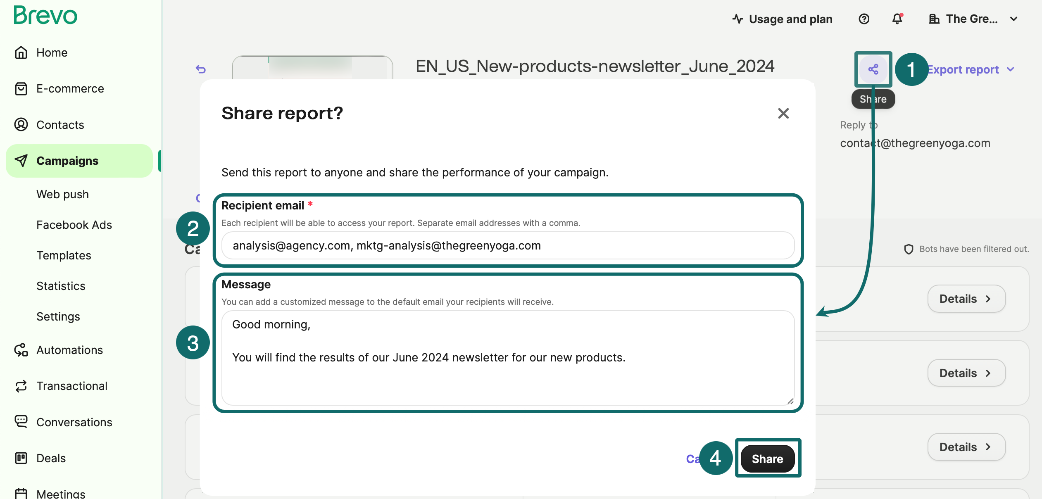Open Conversations via its chat icon
The image size is (1042, 499).
point(21,422)
